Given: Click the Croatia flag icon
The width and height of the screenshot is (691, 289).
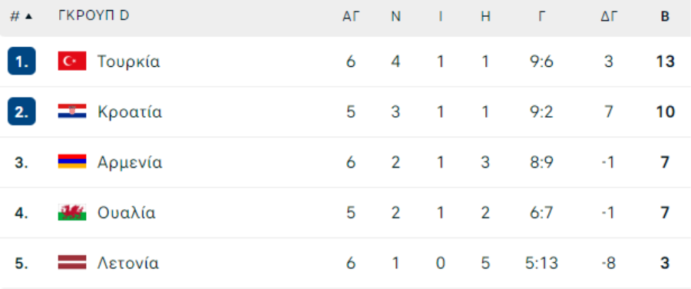Looking at the screenshot, I should [x=72, y=111].
